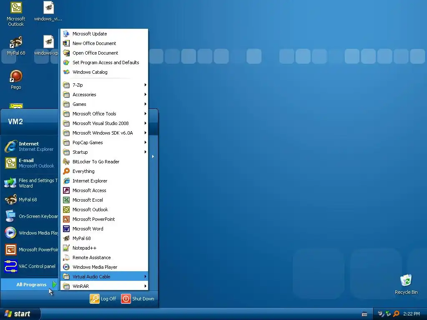Open Set Program Access and Defaults
427x320 pixels.
tap(104, 62)
